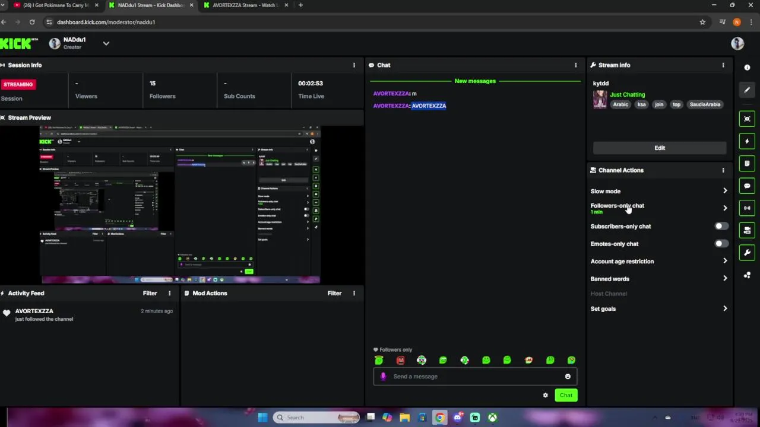Open Discord from the taskbar
The width and height of the screenshot is (760, 427).
pyautogui.click(x=457, y=418)
